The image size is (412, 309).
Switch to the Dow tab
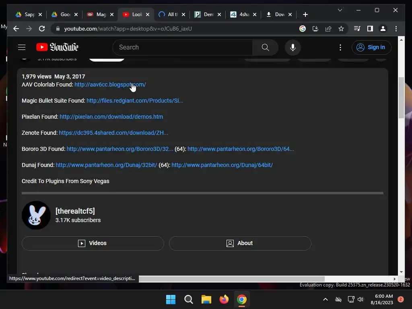276,14
